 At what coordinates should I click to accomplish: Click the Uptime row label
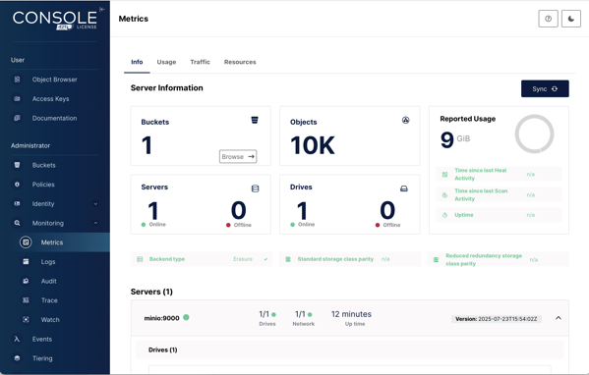464,215
